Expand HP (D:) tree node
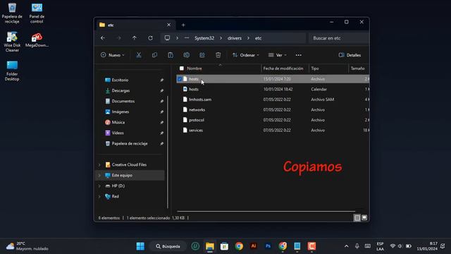The image size is (451, 254). (99, 186)
